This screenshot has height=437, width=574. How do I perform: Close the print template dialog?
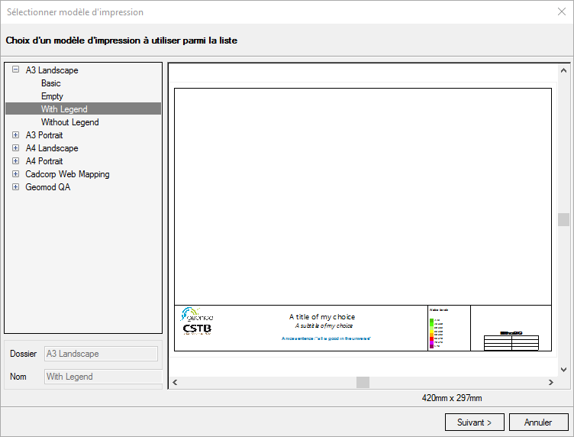point(562,11)
